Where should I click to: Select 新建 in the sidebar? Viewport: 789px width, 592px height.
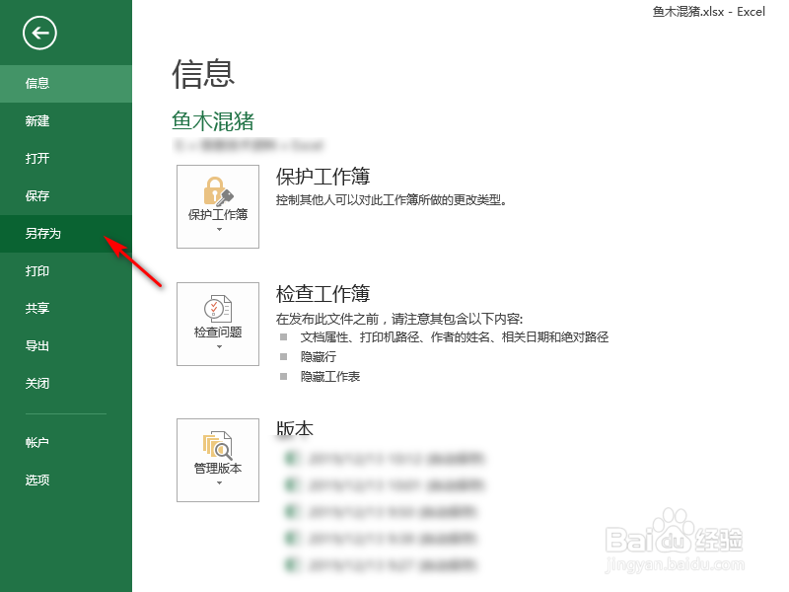66,120
